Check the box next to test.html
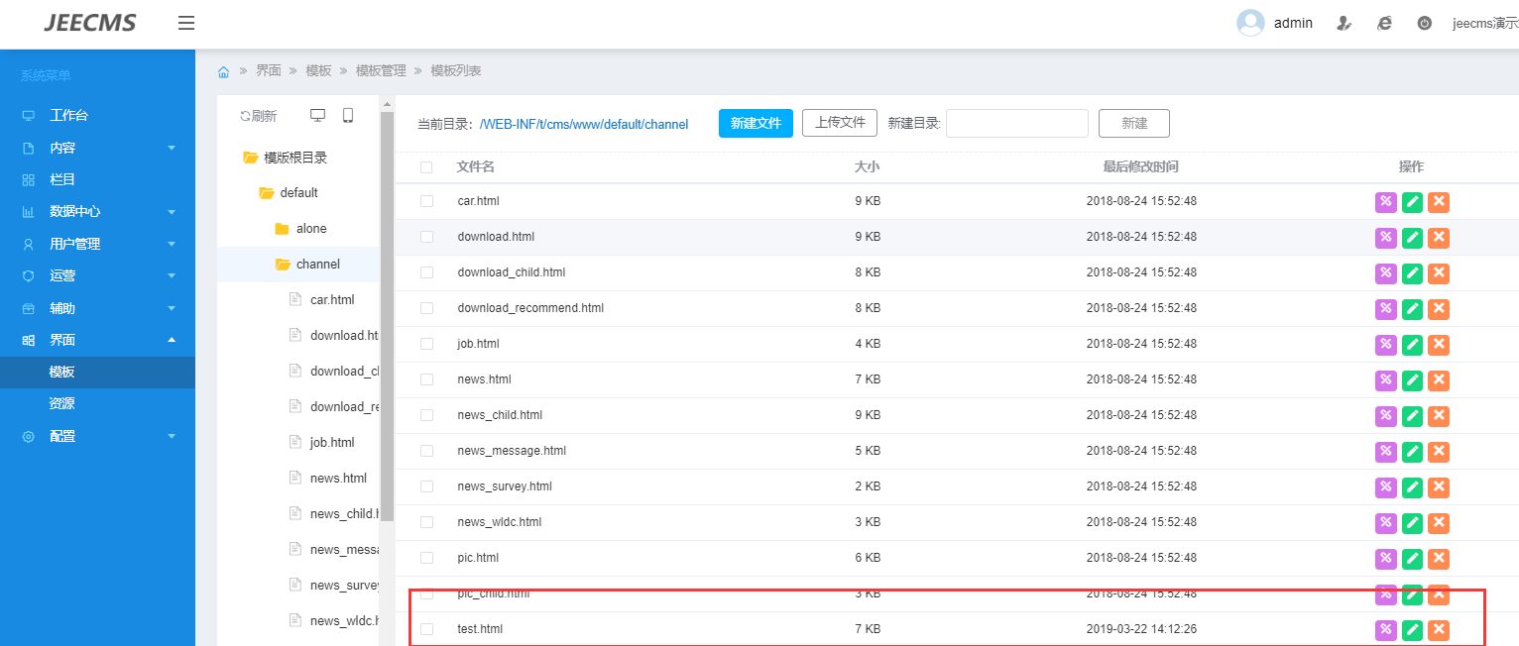Image resolution: width=1519 pixels, height=646 pixels. click(426, 629)
